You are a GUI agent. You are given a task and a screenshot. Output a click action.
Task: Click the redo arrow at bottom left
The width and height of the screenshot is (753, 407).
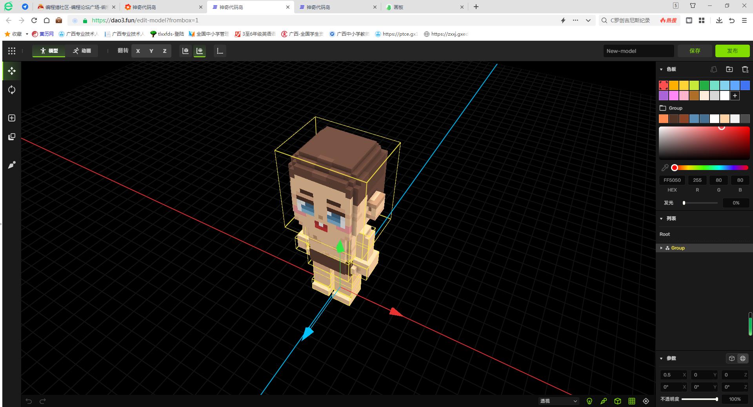[43, 401]
